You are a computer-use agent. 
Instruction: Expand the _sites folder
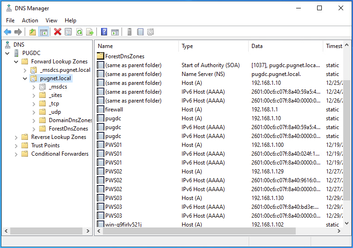click(x=34, y=96)
